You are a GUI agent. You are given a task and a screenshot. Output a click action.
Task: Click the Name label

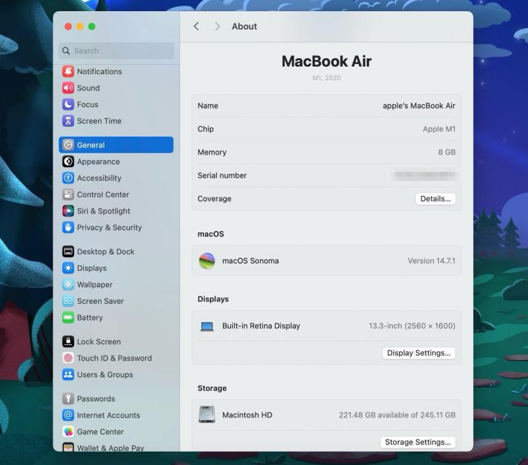(208, 106)
